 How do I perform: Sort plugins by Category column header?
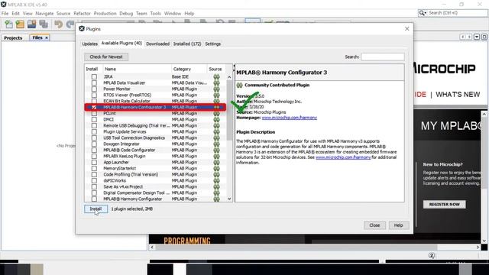click(x=189, y=70)
